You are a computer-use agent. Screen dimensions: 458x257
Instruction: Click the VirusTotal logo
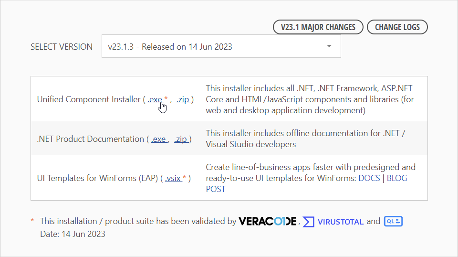coord(333,222)
